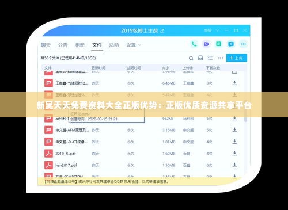Click the 举报 report link
The width and height of the screenshot is (288, 210).
pyautogui.click(x=207, y=30)
